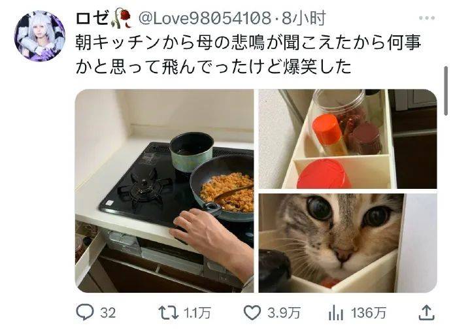Click the 3.9万 likes count
Image resolution: width=451 pixels, height=332 pixels.
tap(284, 313)
